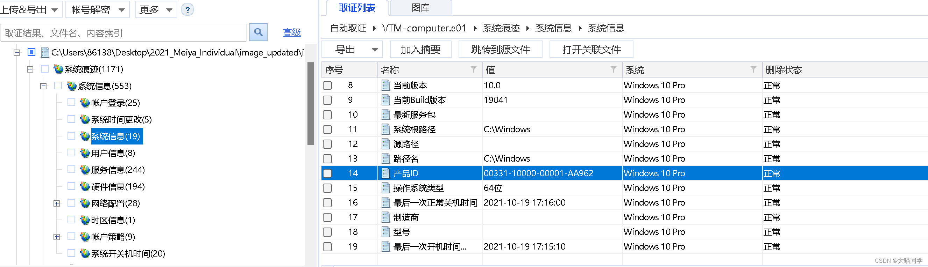Toggle the checkbox next to 系统痕迹(1171)
Viewport: 928px width, 267px height.
point(45,69)
